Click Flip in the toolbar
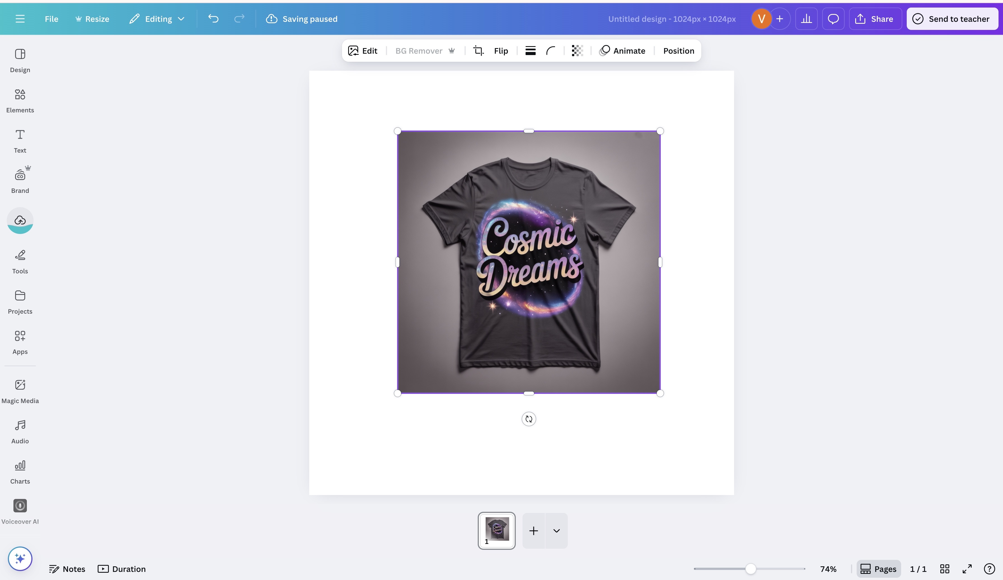The width and height of the screenshot is (1003, 580). [x=501, y=51]
